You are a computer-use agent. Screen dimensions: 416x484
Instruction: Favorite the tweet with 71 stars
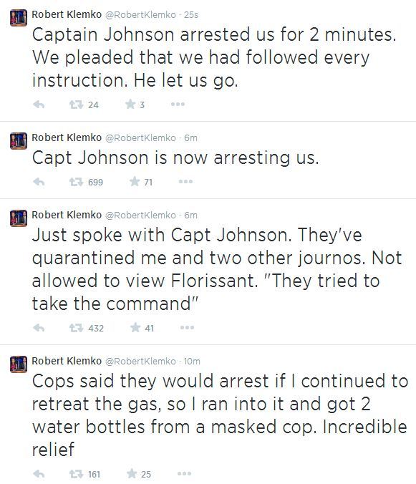pyautogui.click(x=135, y=182)
